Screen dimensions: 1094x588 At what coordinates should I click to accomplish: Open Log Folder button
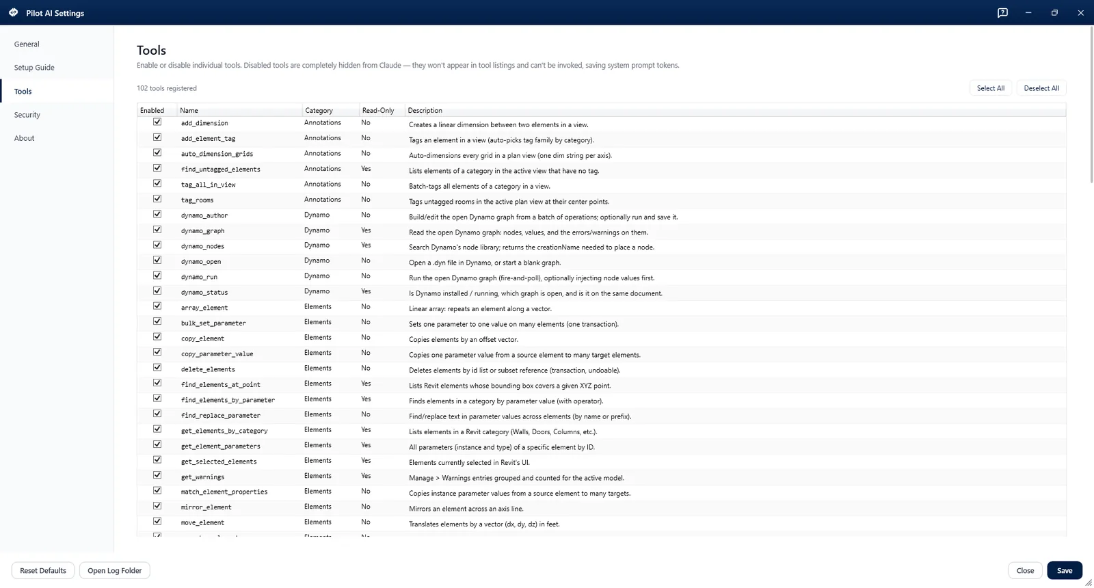(x=114, y=570)
